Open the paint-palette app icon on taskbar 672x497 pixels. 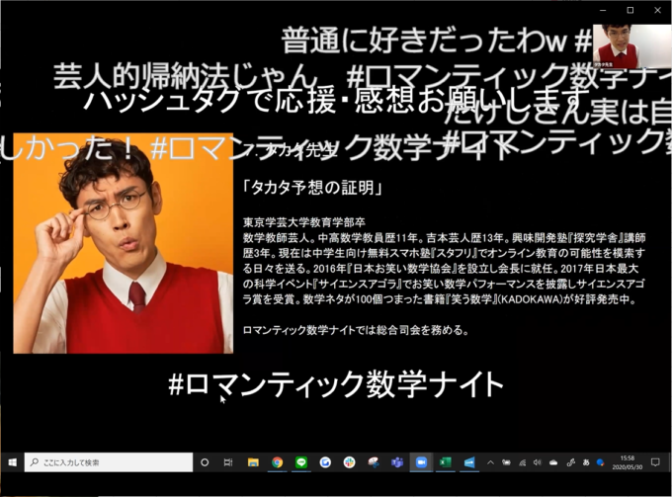(x=374, y=462)
